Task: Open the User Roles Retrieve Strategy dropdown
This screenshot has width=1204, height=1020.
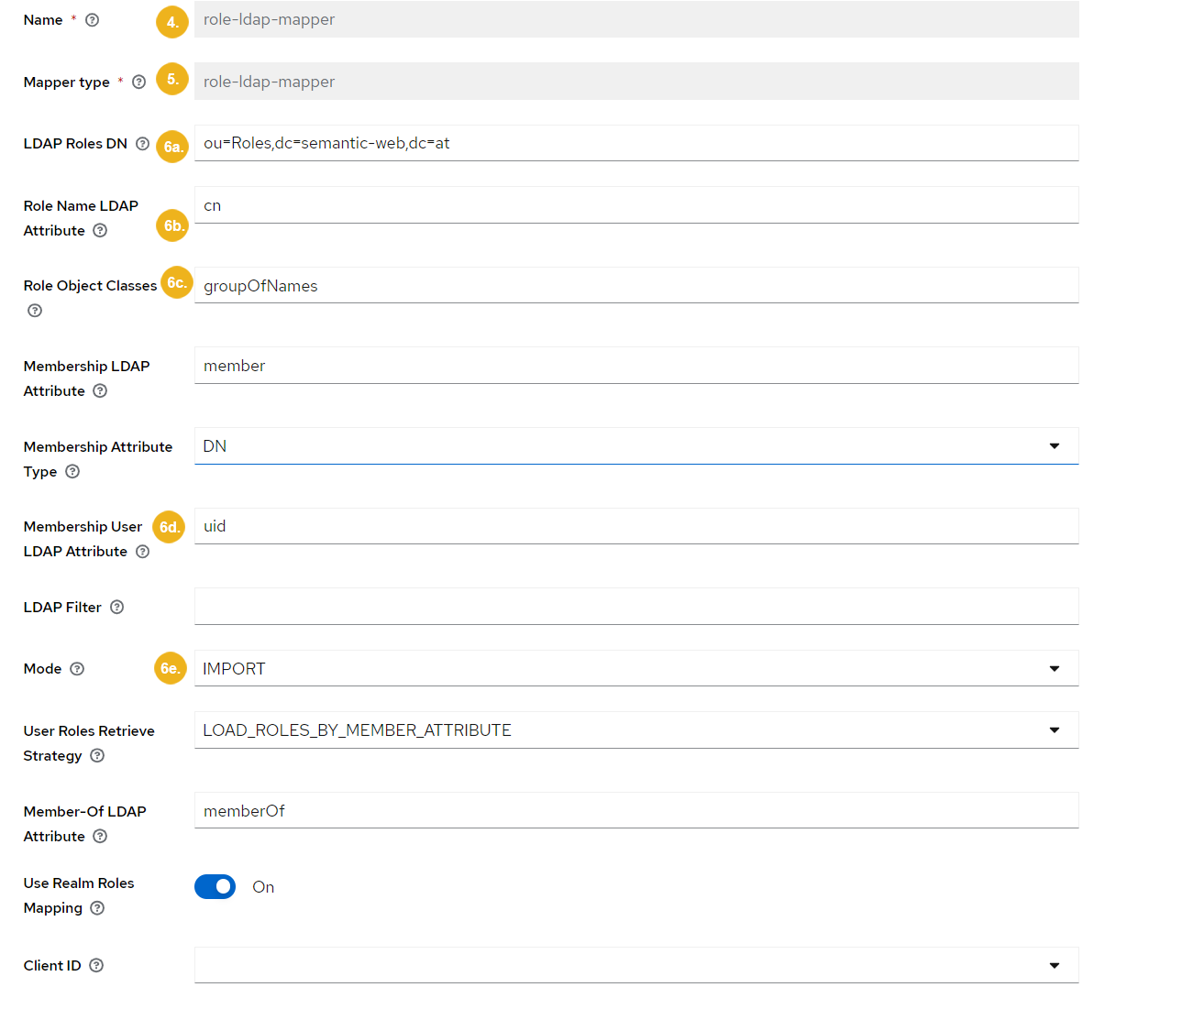Action: pos(1055,729)
